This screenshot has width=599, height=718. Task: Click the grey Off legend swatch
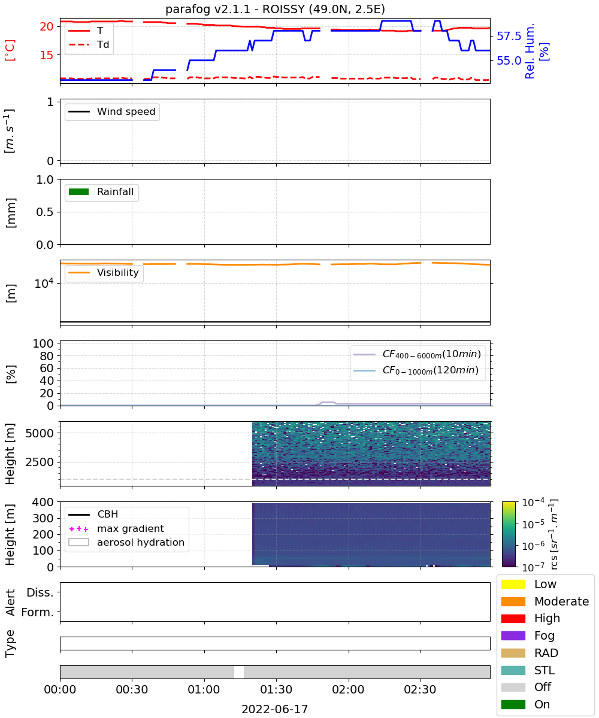coord(513,687)
